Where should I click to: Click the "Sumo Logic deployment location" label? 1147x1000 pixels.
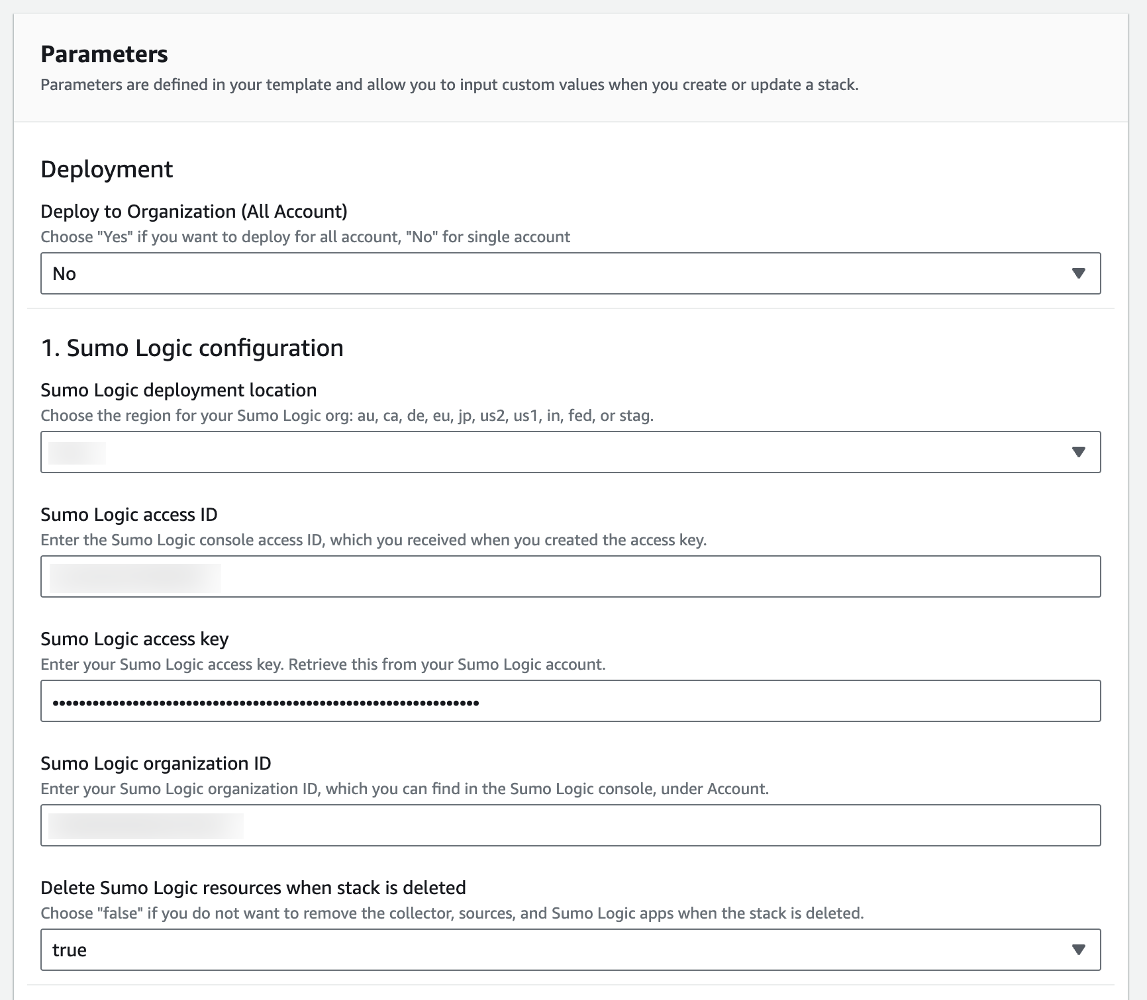pyautogui.click(x=179, y=390)
